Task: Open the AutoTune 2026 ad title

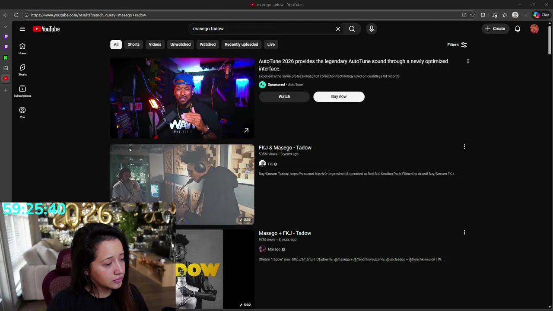Action: click(353, 65)
